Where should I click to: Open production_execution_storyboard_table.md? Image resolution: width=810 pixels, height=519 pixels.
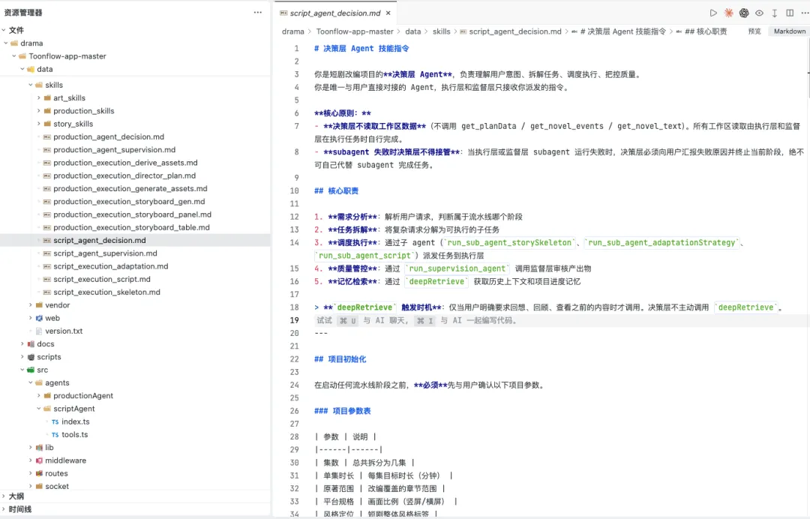(x=131, y=227)
